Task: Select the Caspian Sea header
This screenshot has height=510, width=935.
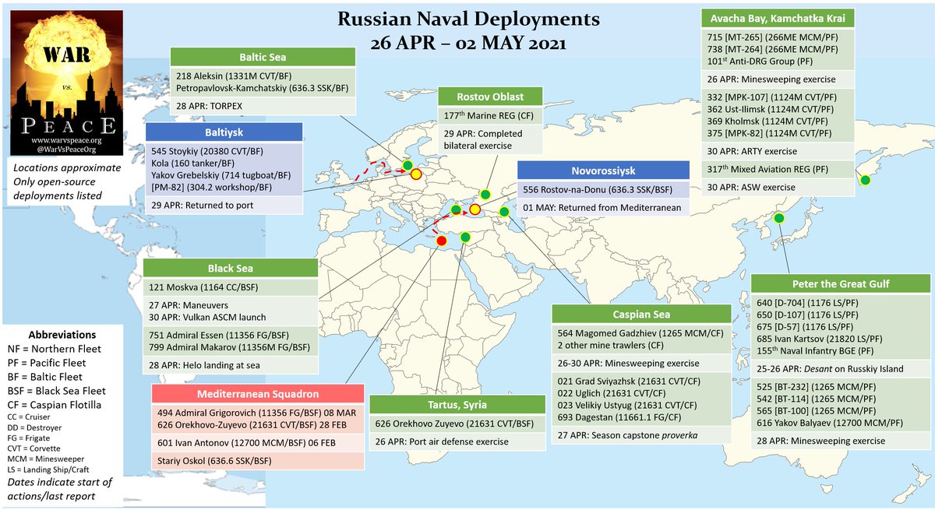Action: tap(641, 315)
